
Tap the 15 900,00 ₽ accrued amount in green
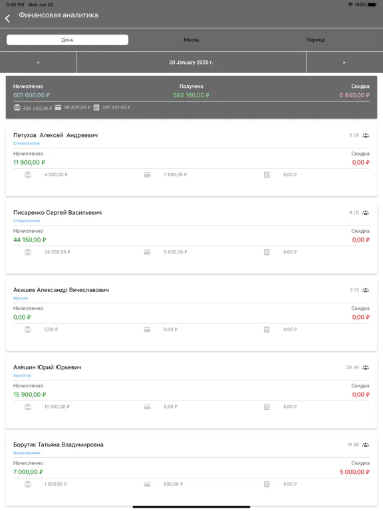click(x=30, y=395)
